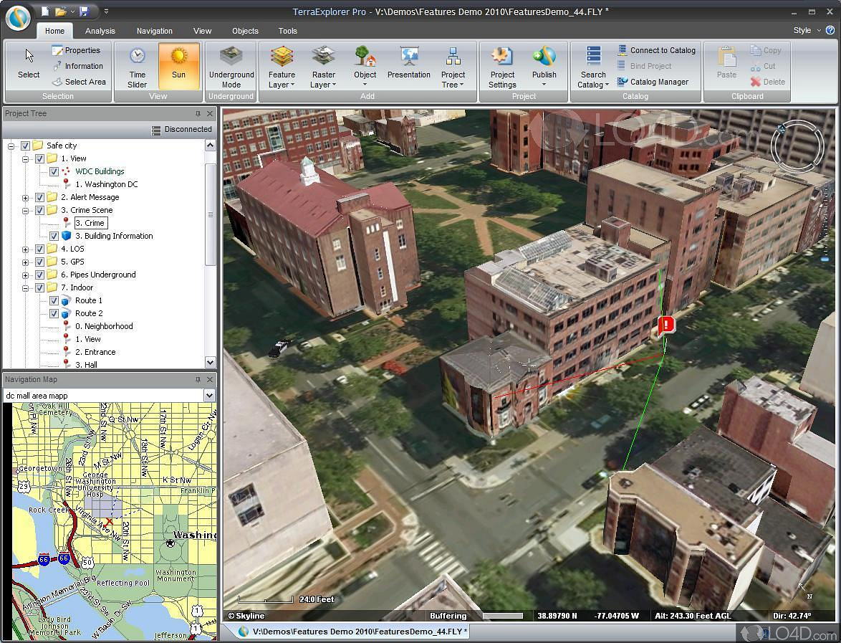Open the Tools ribbon tab
Screen dimensions: 841x643
click(287, 31)
